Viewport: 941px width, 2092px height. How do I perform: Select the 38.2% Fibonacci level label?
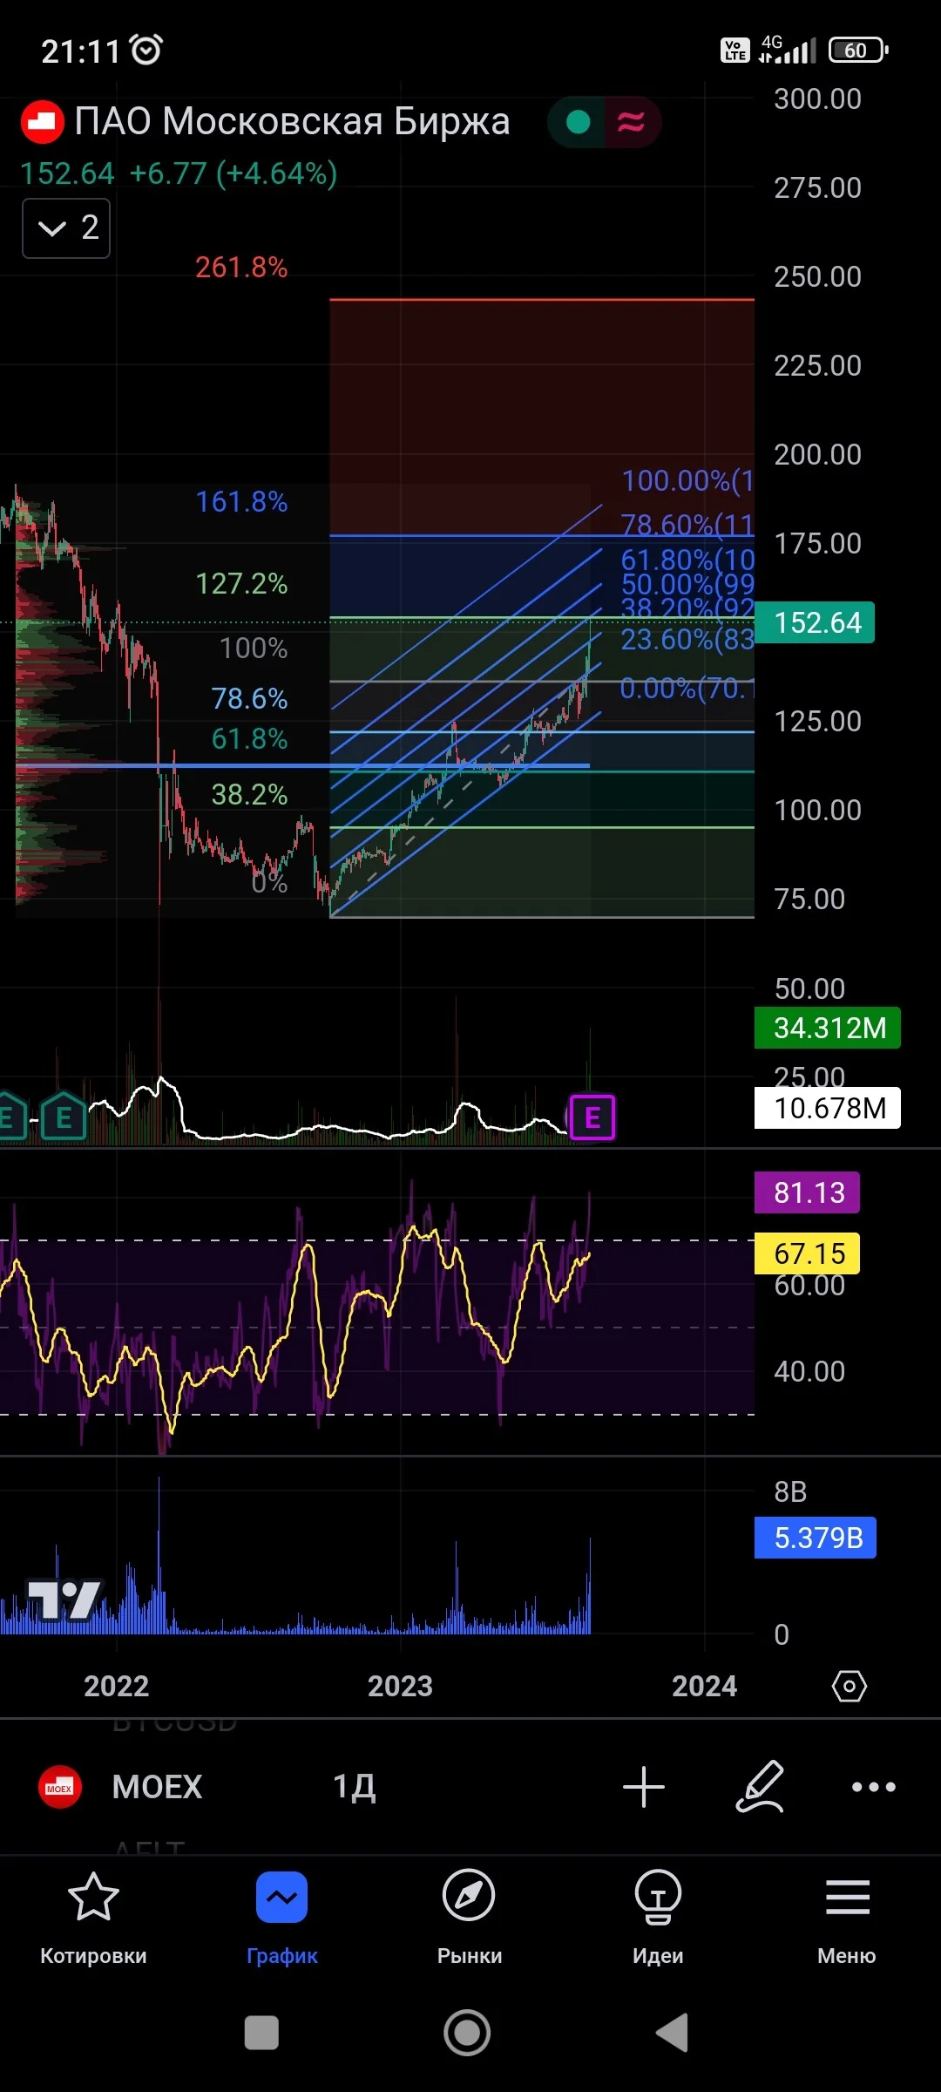(x=249, y=794)
